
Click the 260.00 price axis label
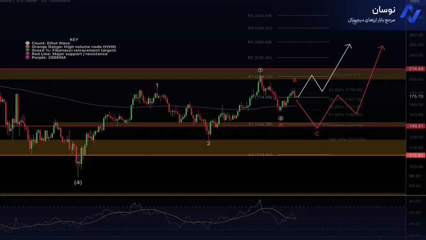point(416,45)
